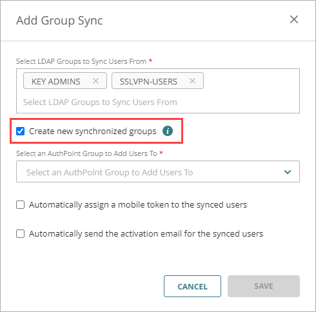Open info tooltip for synchronized groups

pyautogui.click(x=168, y=131)
